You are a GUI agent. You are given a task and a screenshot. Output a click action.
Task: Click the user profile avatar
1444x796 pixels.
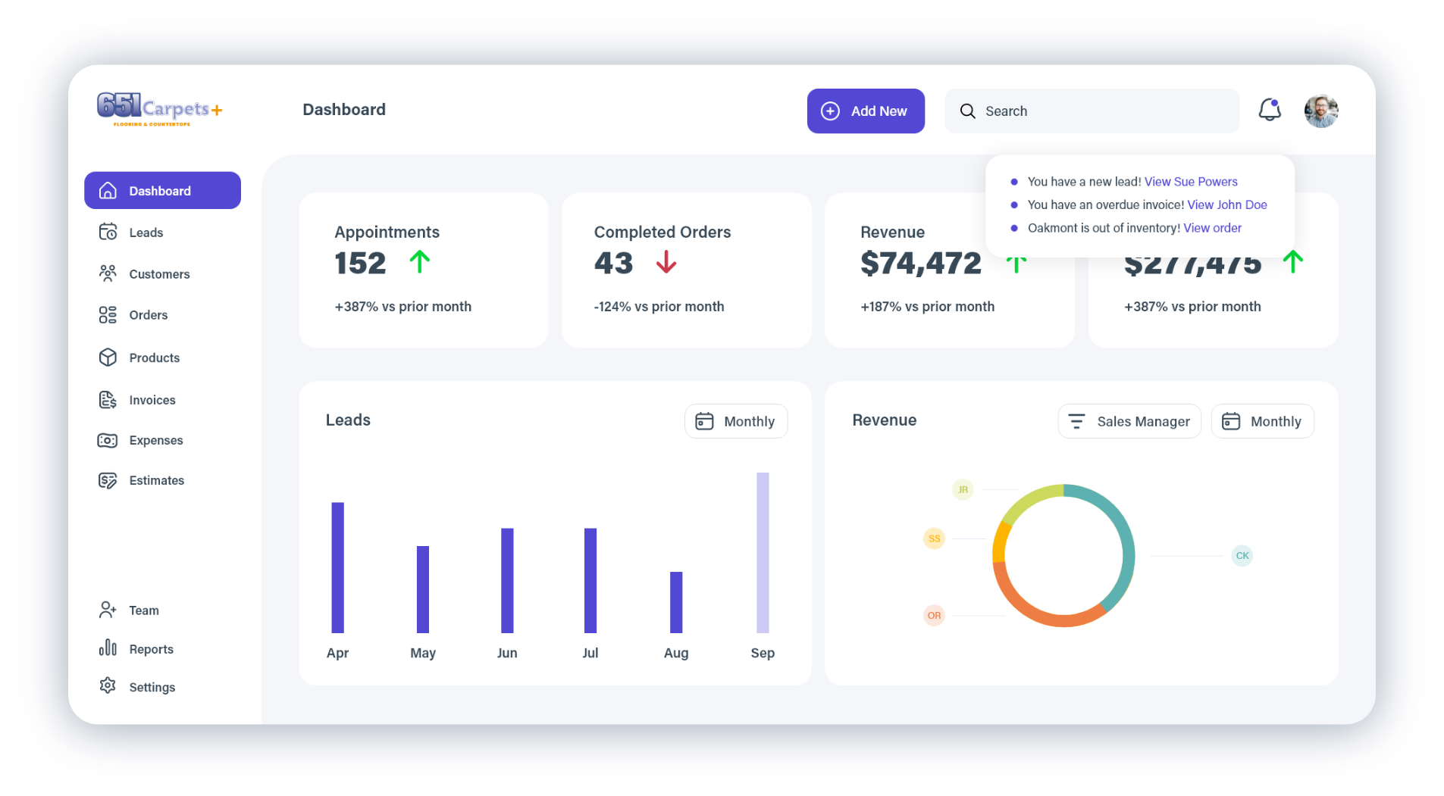coord(1321,111)
